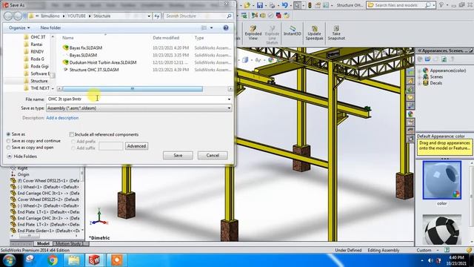This screenshot has width=474, height=267.
Task: Open the Appearances task pane tab icon
Action: coord(410,114)
